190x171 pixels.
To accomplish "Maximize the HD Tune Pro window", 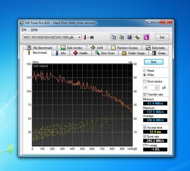I will [156, 22].
